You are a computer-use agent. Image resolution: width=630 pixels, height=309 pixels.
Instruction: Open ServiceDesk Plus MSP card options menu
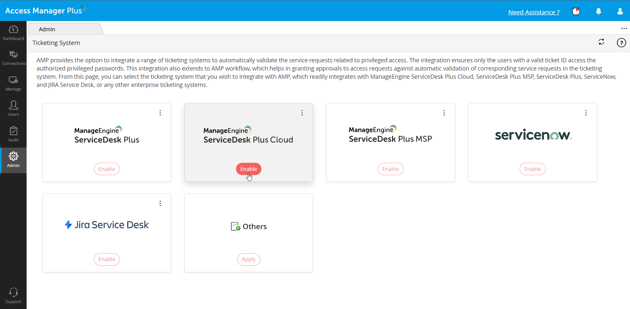[444, 113]
